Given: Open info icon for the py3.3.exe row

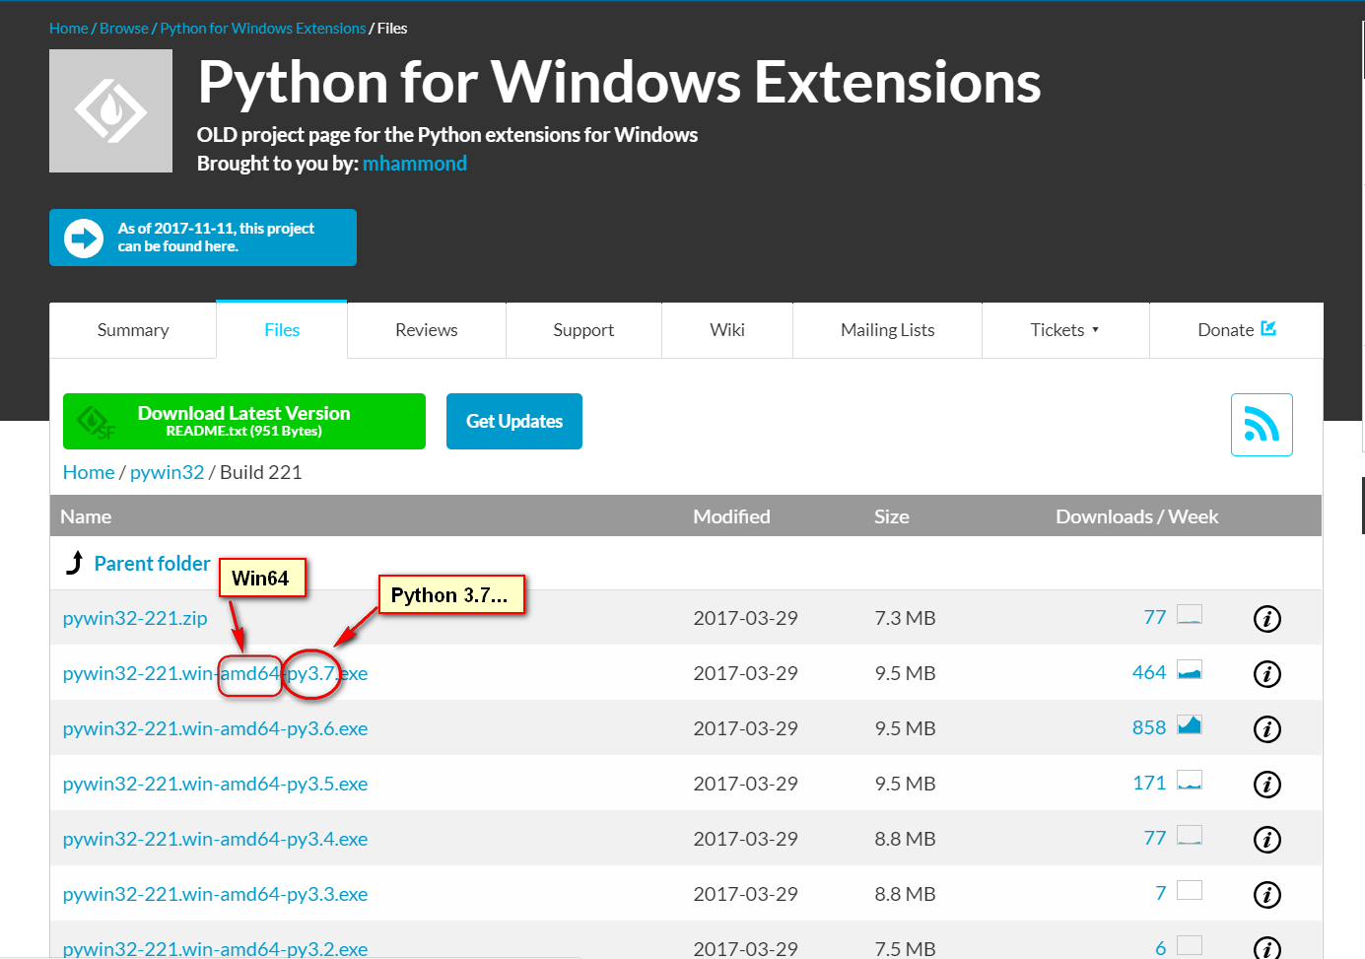Looking at the screenshot, I should point(1267,895).
